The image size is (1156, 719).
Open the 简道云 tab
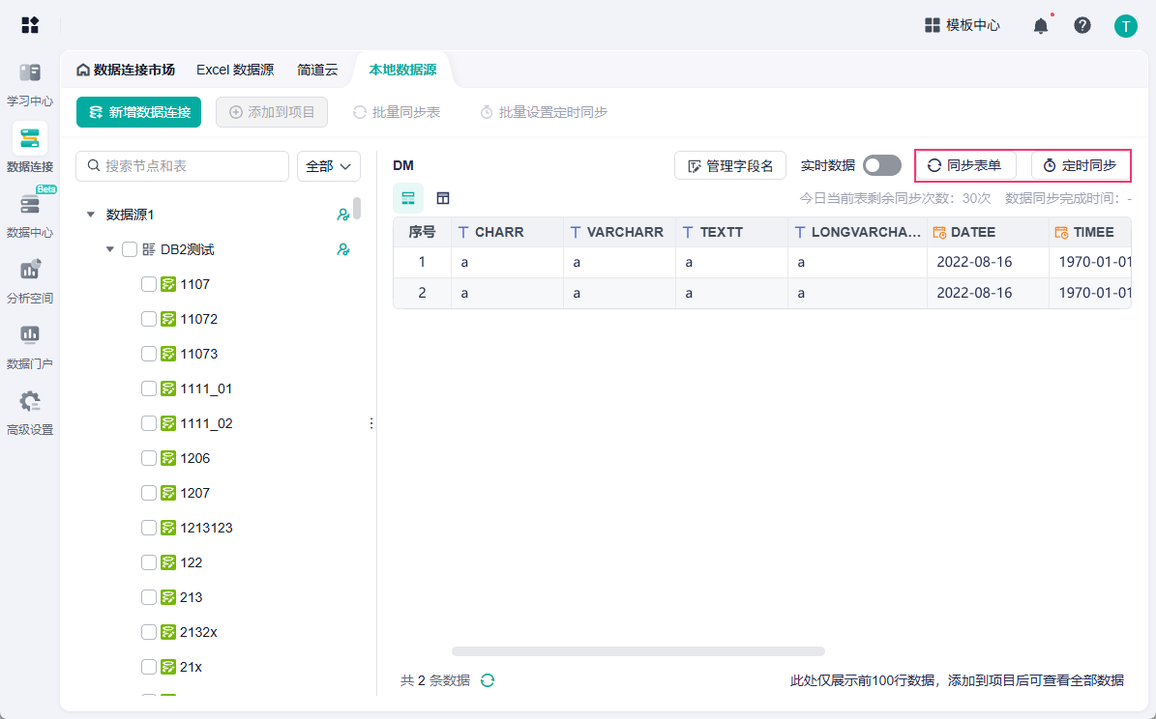(x=317, y=70)
